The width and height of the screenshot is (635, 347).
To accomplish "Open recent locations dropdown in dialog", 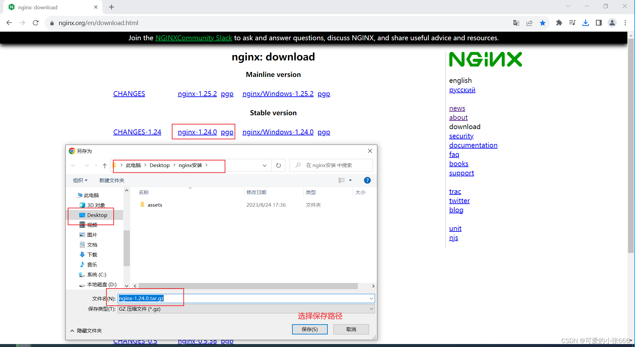I will (x=96, y=165).
